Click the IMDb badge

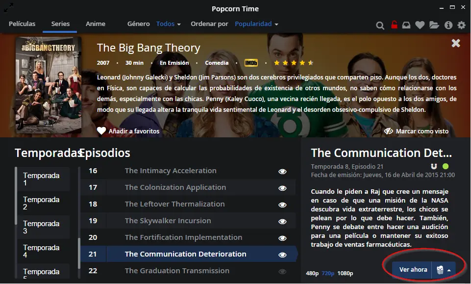pyautogui.click(x=251, y=63)
